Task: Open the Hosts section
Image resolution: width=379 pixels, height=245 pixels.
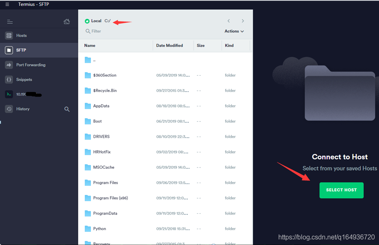Action: 39,35
